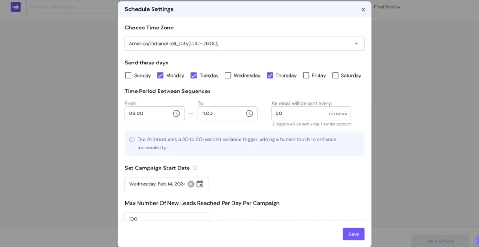Open the To time clock picker

(249, 113)
